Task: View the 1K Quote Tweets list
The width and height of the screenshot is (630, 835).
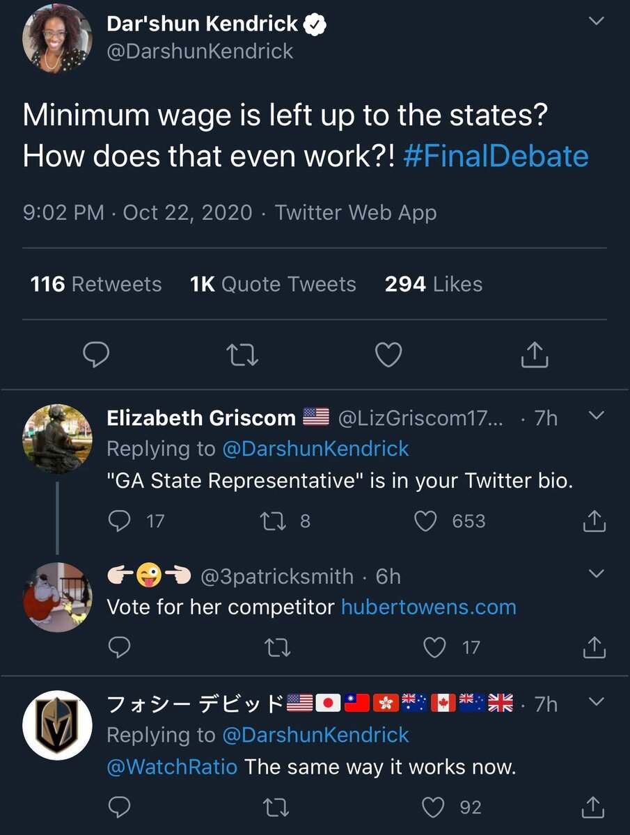Action: (x=273, y=284)
